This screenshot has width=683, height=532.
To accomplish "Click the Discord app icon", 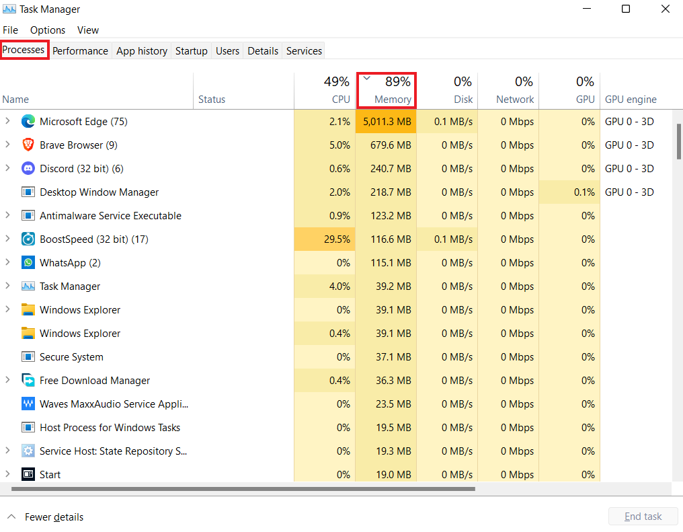I will (28, 168).
